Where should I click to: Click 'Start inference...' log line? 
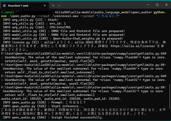[43, 106]
